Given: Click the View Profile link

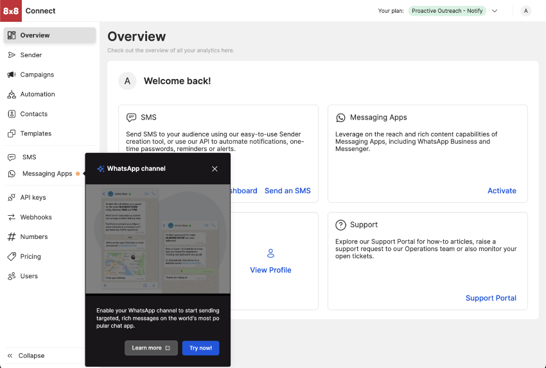Looking at the screenshot, I should (x=270, y=270).
